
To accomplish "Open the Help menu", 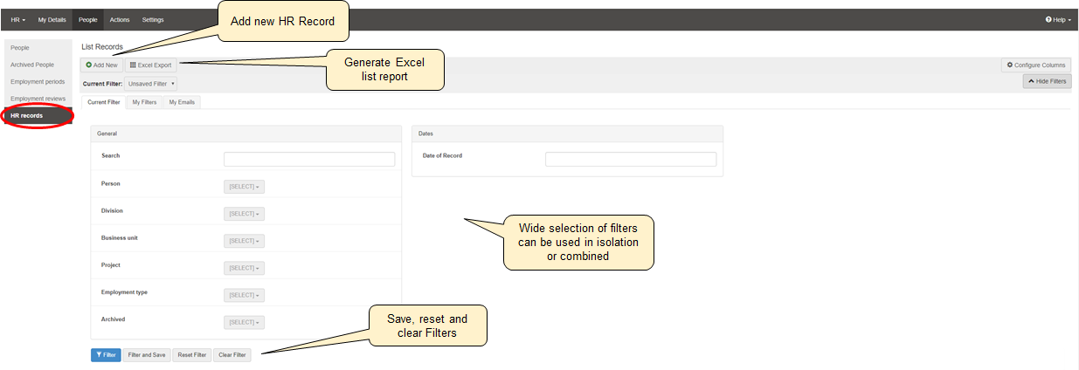I will 1057,19.
